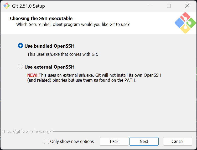Click the red 'NEW!' marker text
The height and width of the screenshot is (150, 197).
point(32,75)
